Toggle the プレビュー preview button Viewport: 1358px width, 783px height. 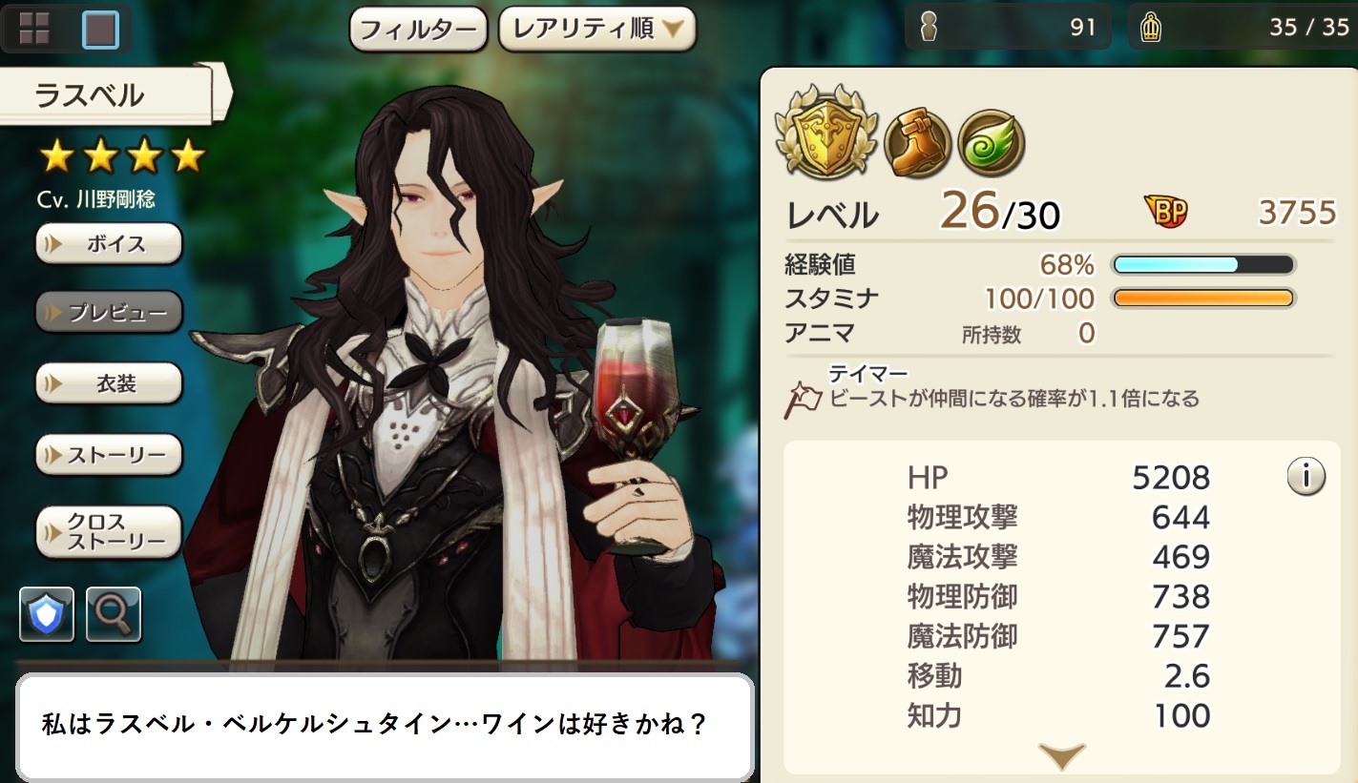pos(109,313)
